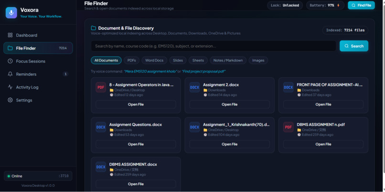Click the Settings gear icon
Screen dimensions: 385x192
[10, 100]
